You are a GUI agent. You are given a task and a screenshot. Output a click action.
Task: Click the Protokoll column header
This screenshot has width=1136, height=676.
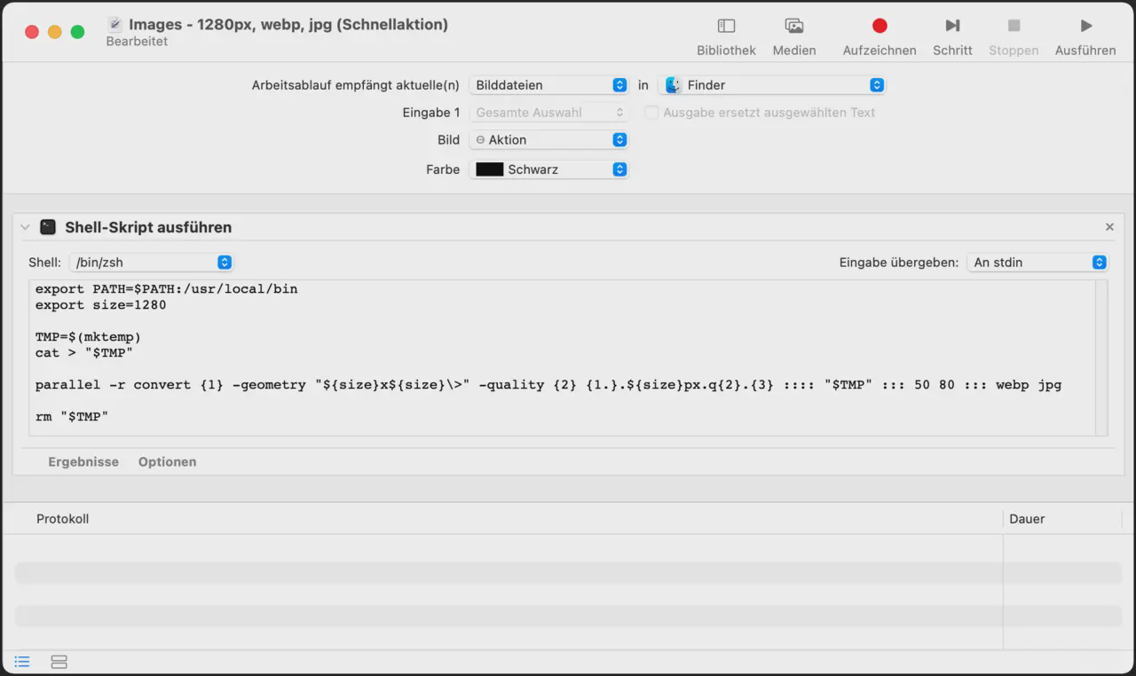click(x=62, y=519)
